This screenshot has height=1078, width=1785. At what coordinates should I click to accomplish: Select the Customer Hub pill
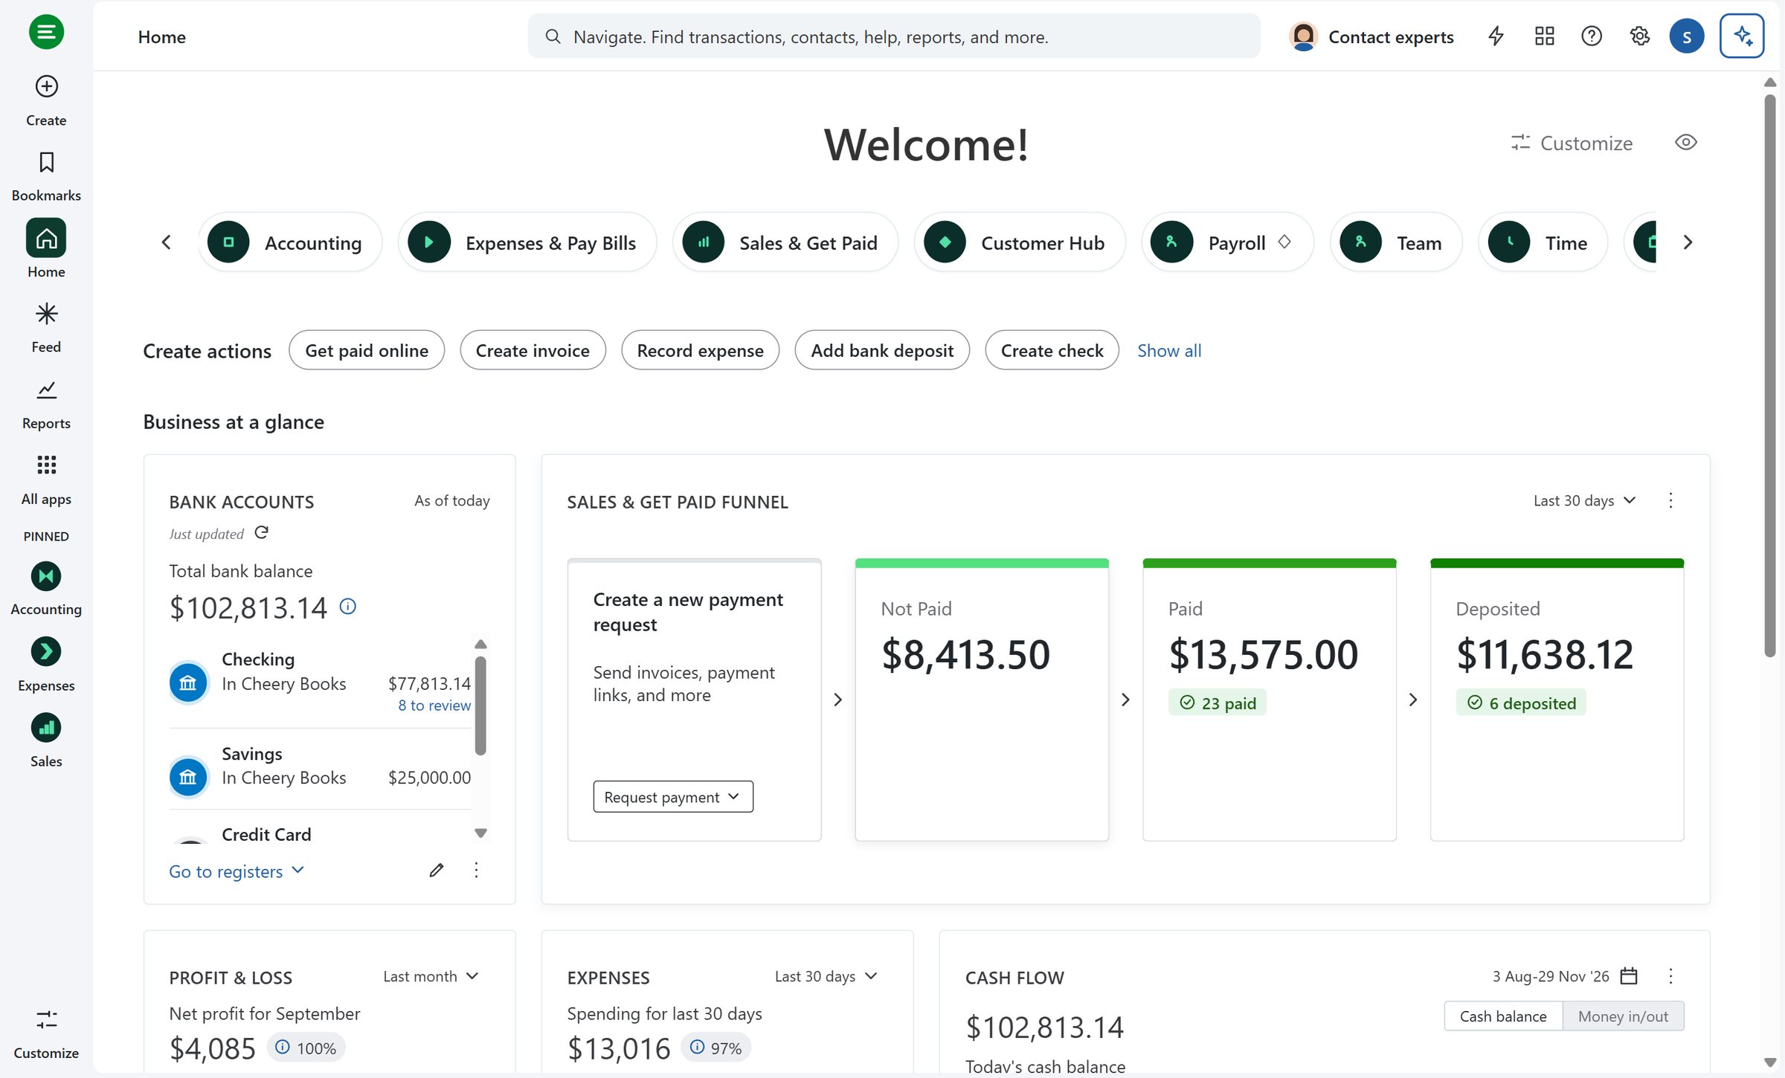click(x=1020, y=242)
